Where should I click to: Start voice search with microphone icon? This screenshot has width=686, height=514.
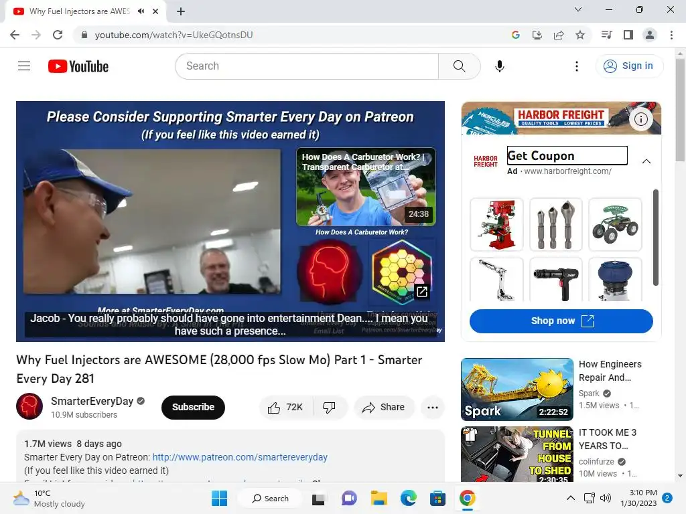click(x=499, y=66)
